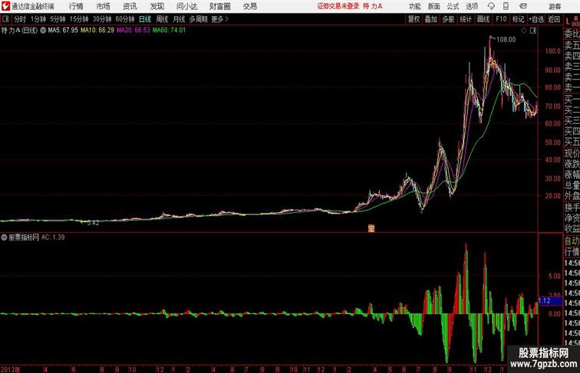Open the 问小达 menu
580x373 pixels.
[x=186, y=6]
